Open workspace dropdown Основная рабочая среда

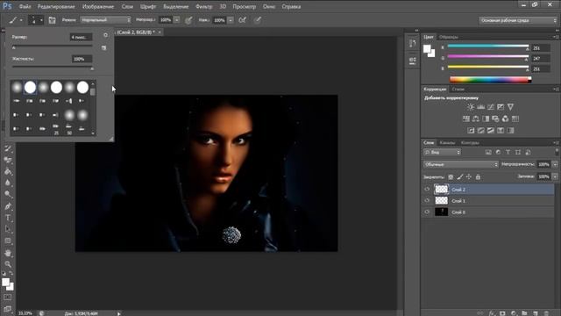click(x=518, y=20)
